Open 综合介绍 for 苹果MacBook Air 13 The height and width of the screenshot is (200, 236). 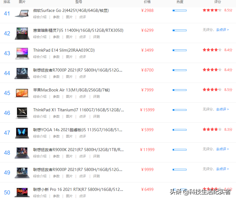tap(40, 97)
